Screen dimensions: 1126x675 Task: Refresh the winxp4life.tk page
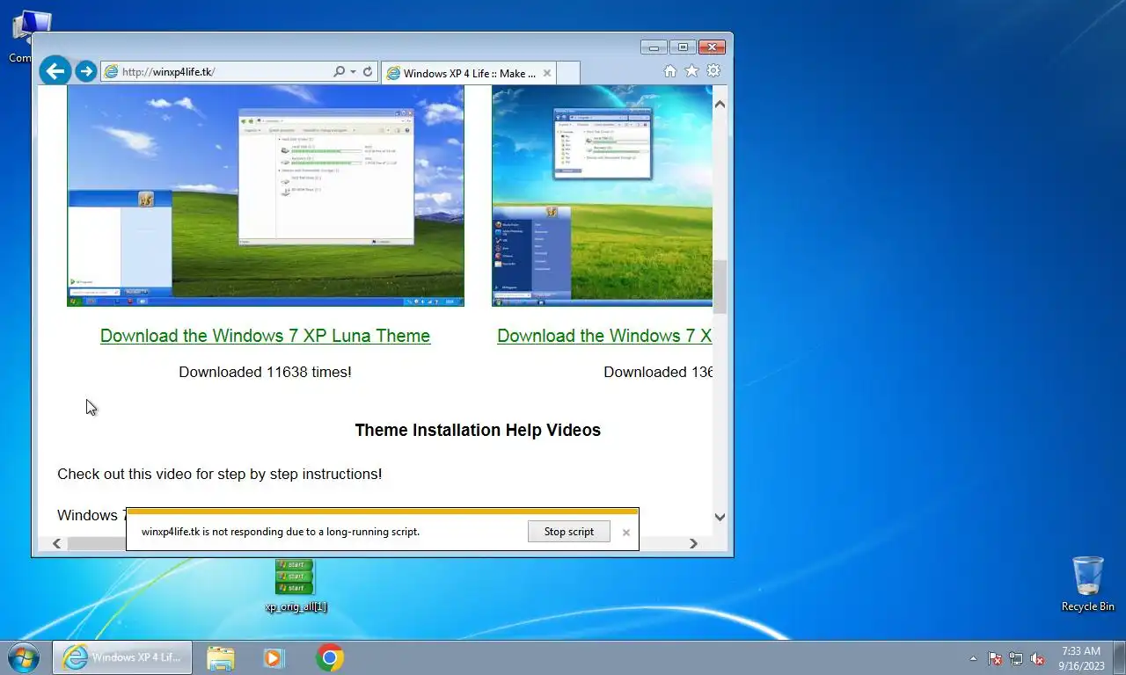coord(368,72)
